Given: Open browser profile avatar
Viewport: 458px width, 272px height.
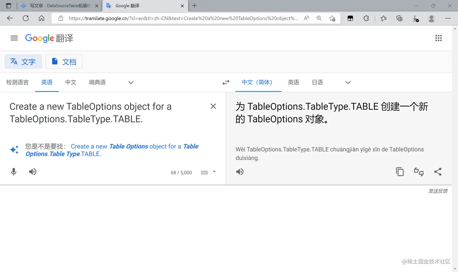Looking at the screenshot, I should point(432,18).
